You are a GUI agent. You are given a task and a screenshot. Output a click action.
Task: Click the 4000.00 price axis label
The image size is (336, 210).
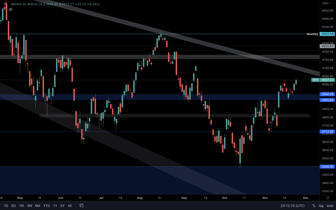(x=327, y=84)
